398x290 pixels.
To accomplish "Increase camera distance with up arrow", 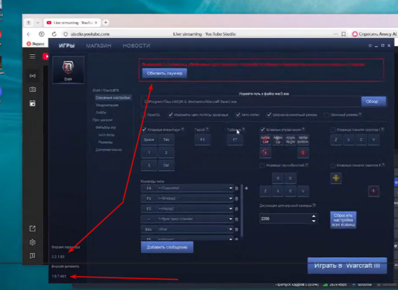I will pos(314,216).
